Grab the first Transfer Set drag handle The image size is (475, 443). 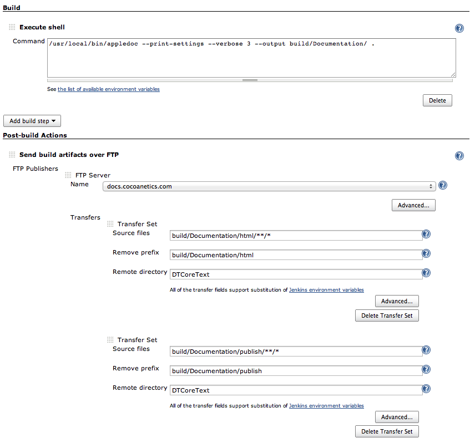click(x=110, y=224)
